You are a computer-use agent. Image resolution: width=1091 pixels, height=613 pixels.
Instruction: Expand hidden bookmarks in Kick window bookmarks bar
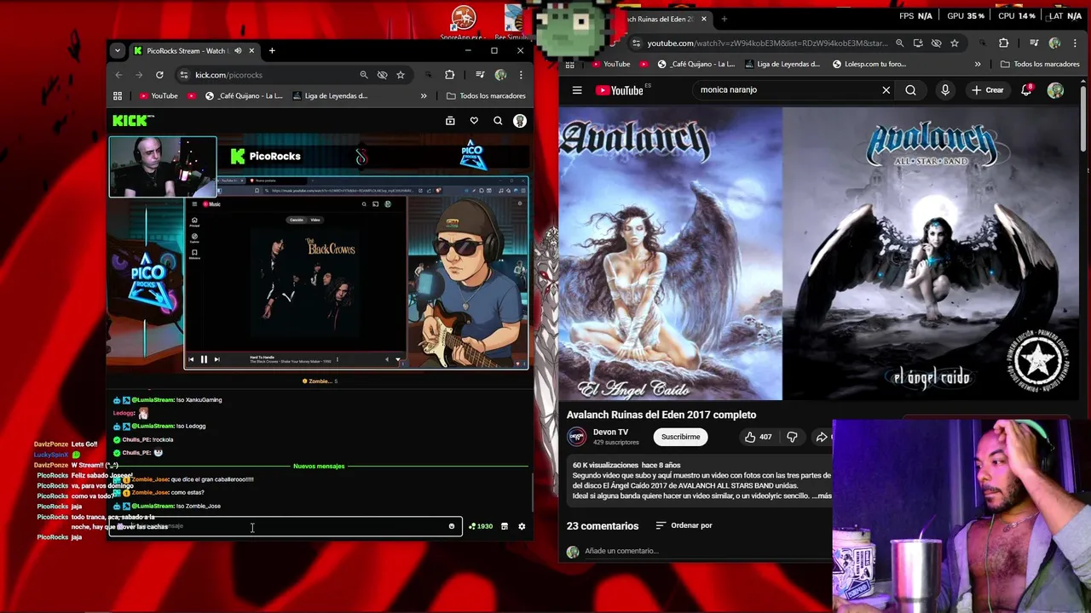pos(424,96)
